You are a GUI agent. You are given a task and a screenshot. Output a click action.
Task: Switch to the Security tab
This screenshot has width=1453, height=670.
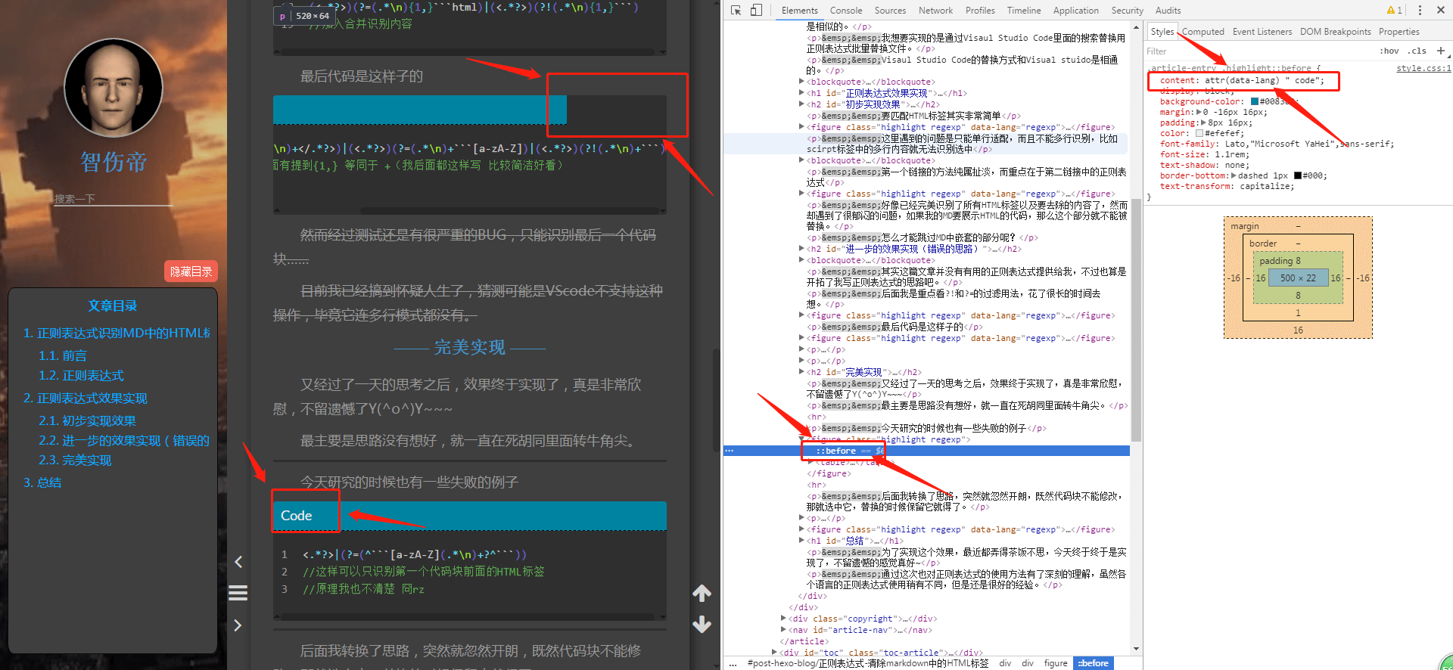click(1127, 11)
